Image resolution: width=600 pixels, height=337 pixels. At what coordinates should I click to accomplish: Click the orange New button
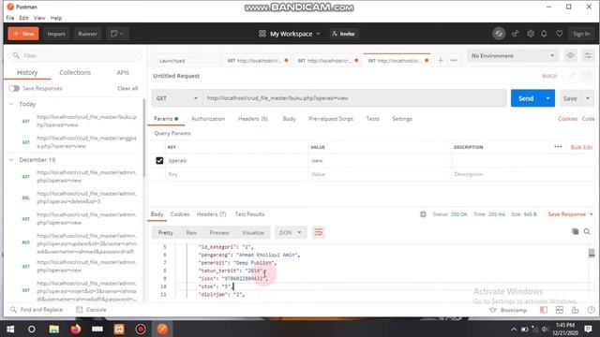[23, 34]
